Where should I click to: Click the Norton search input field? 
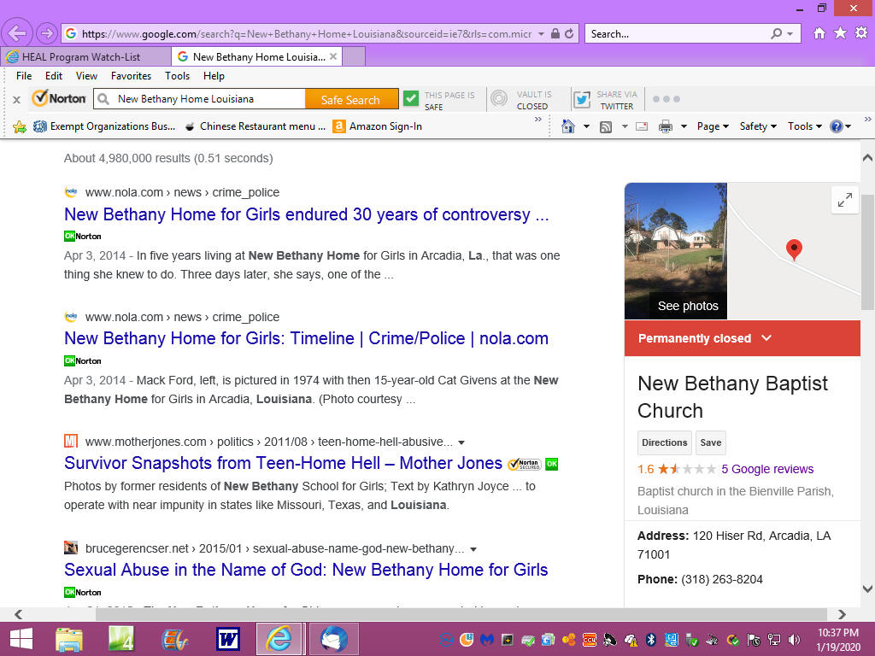point(200,99)
